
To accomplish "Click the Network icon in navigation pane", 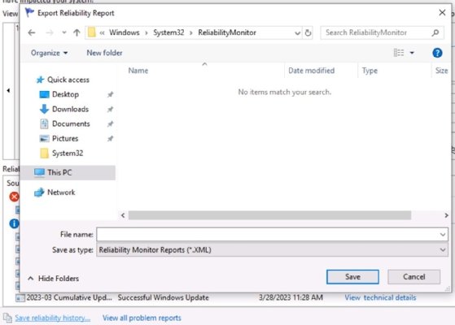I will (39, 193).
